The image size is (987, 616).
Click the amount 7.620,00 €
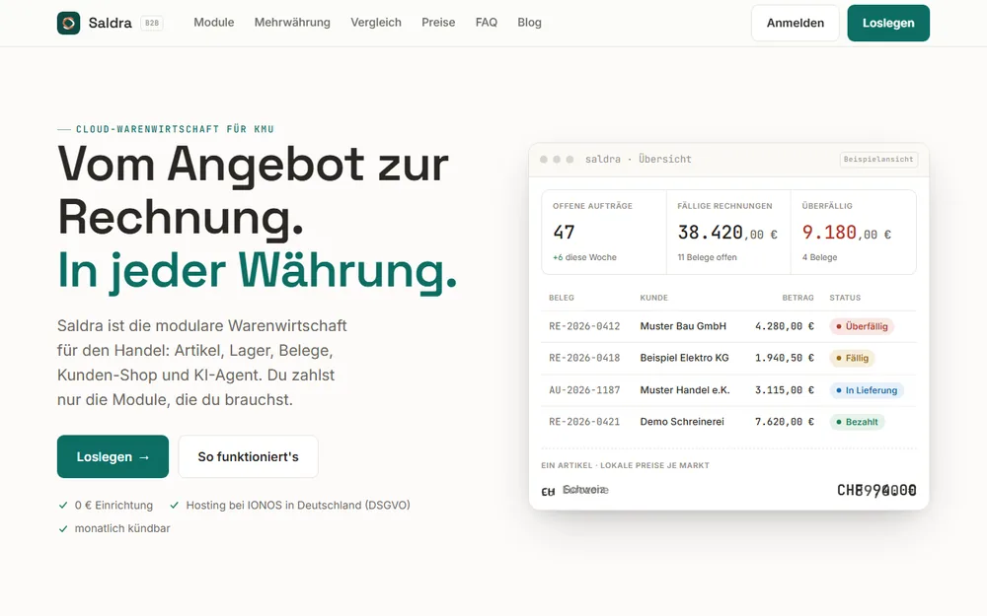(785, 422)
